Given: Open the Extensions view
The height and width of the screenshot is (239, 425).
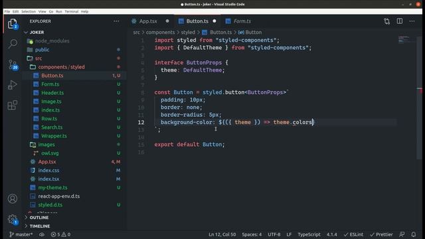Looking at the screenshot, I should (13, 105).
